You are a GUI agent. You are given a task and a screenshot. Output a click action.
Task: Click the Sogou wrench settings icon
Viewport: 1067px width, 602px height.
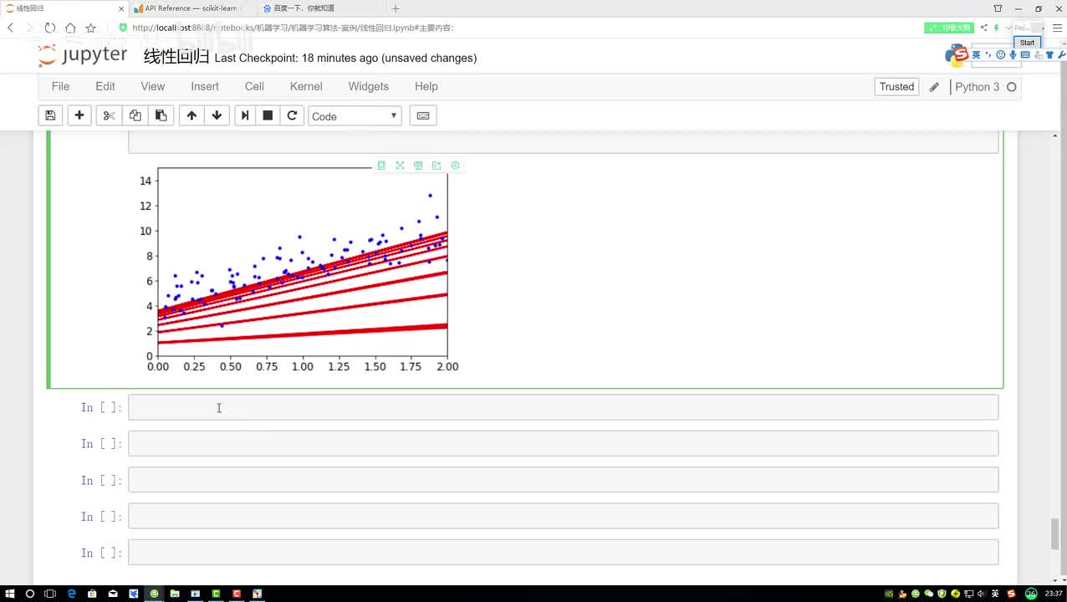pos(1062,55)
